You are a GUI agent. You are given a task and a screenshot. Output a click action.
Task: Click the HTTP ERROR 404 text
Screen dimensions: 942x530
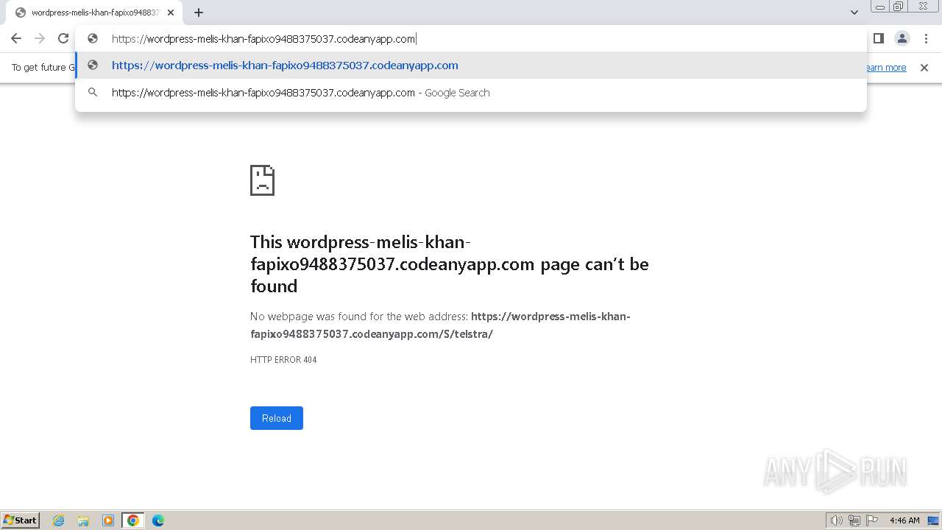coord(283,360)
